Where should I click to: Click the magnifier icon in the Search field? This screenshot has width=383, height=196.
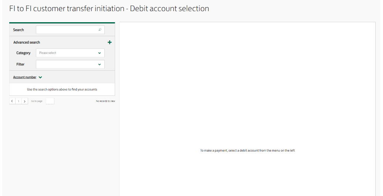(x=100, y=30)
